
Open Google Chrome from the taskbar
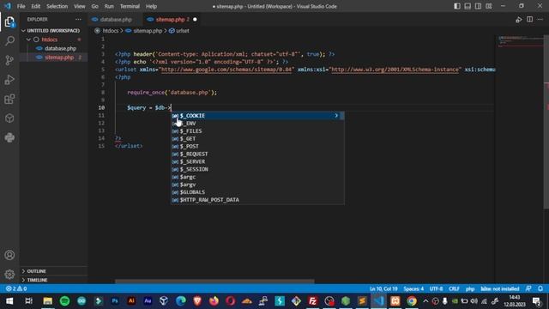point(412,301)
